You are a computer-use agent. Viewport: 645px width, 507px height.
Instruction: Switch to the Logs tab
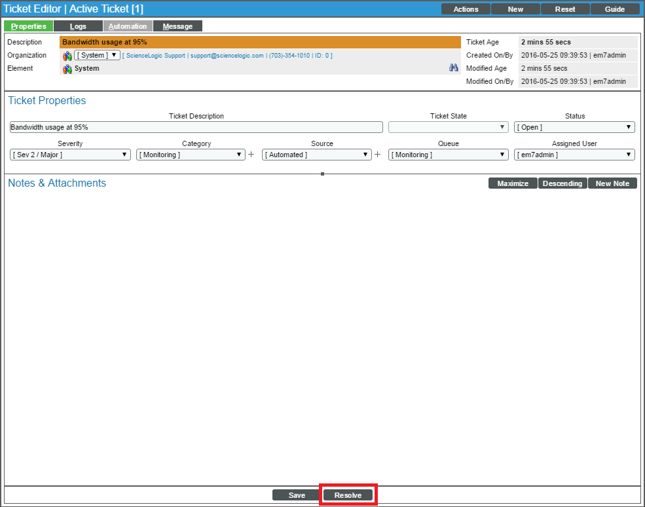pyautogui.click(x=78, y=26)
